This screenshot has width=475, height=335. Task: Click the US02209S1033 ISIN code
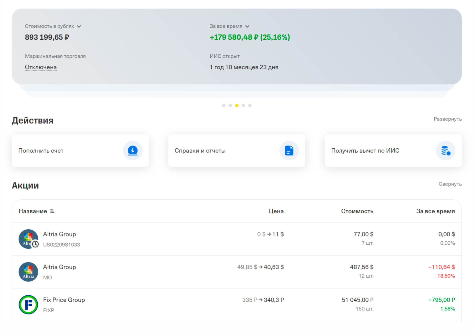(x=61, y=245)
